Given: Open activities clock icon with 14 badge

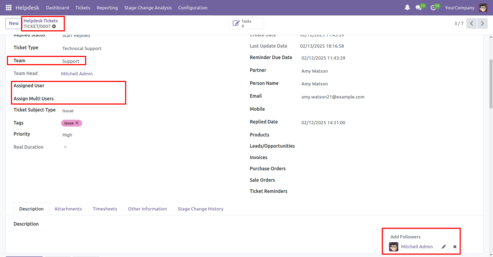Looking at the screenshot, I should click(433, 8).
